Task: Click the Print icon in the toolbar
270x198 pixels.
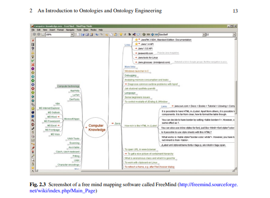Action: (x=43, y=34)
